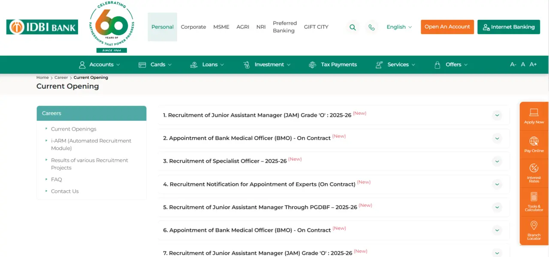The height and width of the screenshot is (257, 549).
Task: Open Contact Us sidebar link
Action: (65, 191)
